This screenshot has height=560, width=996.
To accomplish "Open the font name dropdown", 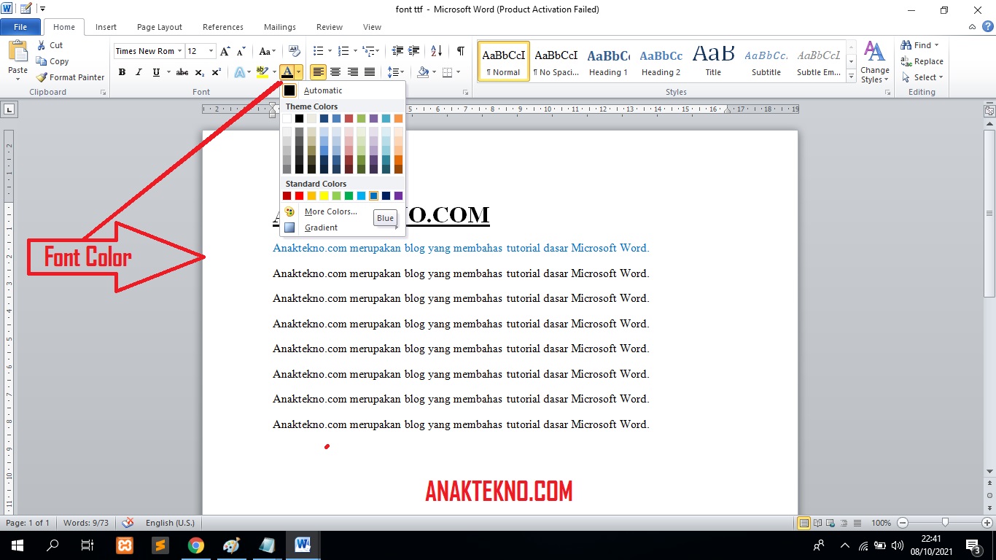I will (x=179, y=51).
